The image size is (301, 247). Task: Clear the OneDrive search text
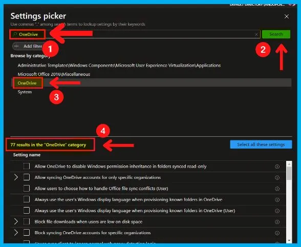[x=256, y=34]
